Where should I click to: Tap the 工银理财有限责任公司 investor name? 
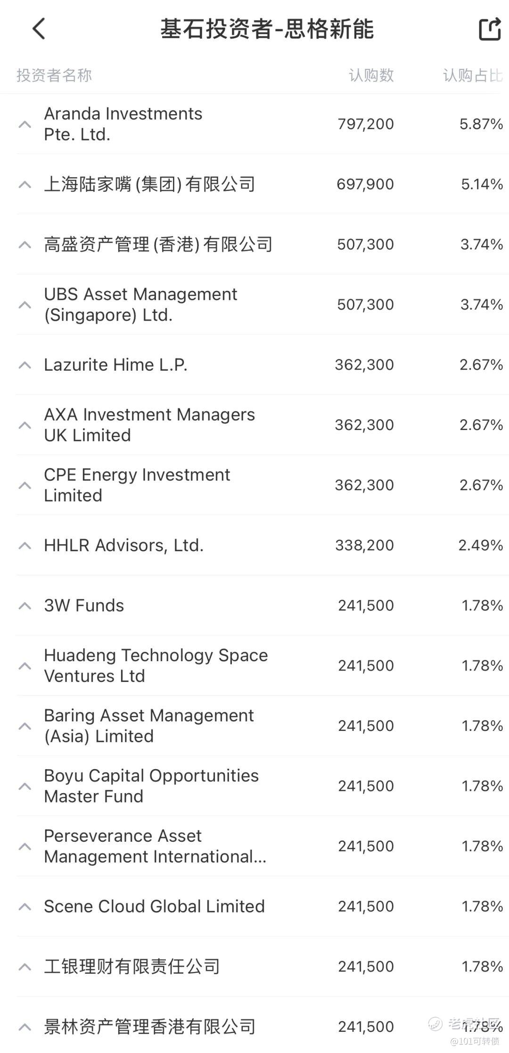tap(132, 967)
